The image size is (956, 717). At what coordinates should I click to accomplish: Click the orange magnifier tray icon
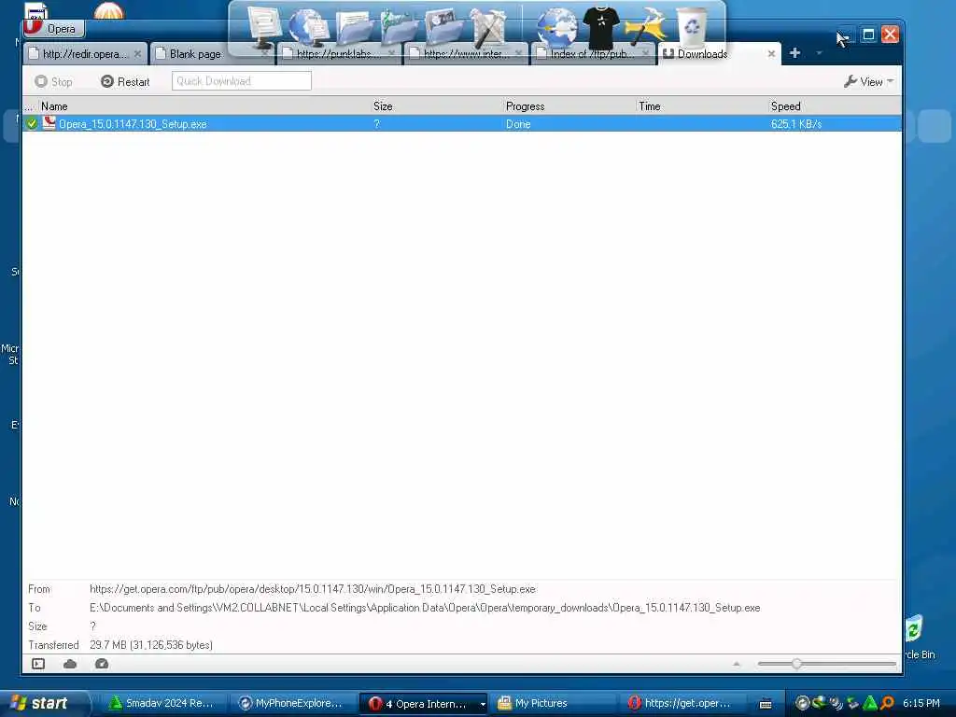coord(887,703)
